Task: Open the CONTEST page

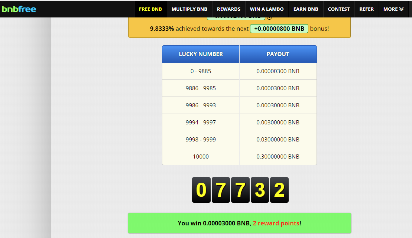Action: coord(338,9)
